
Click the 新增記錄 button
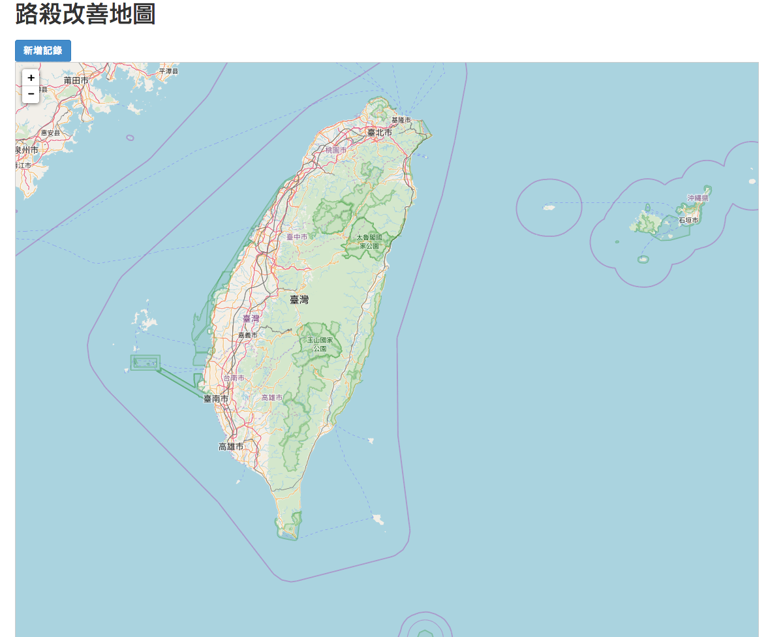coord(42,51)
